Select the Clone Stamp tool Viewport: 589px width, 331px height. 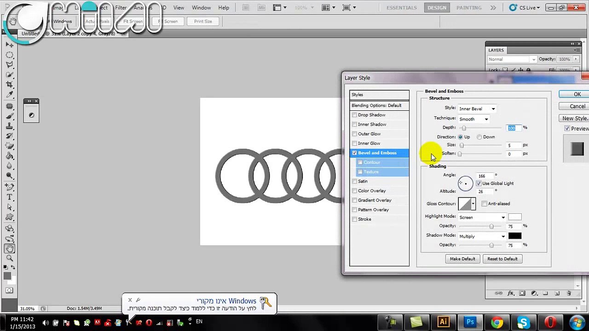pyautogui.click(x=9, y=126)
